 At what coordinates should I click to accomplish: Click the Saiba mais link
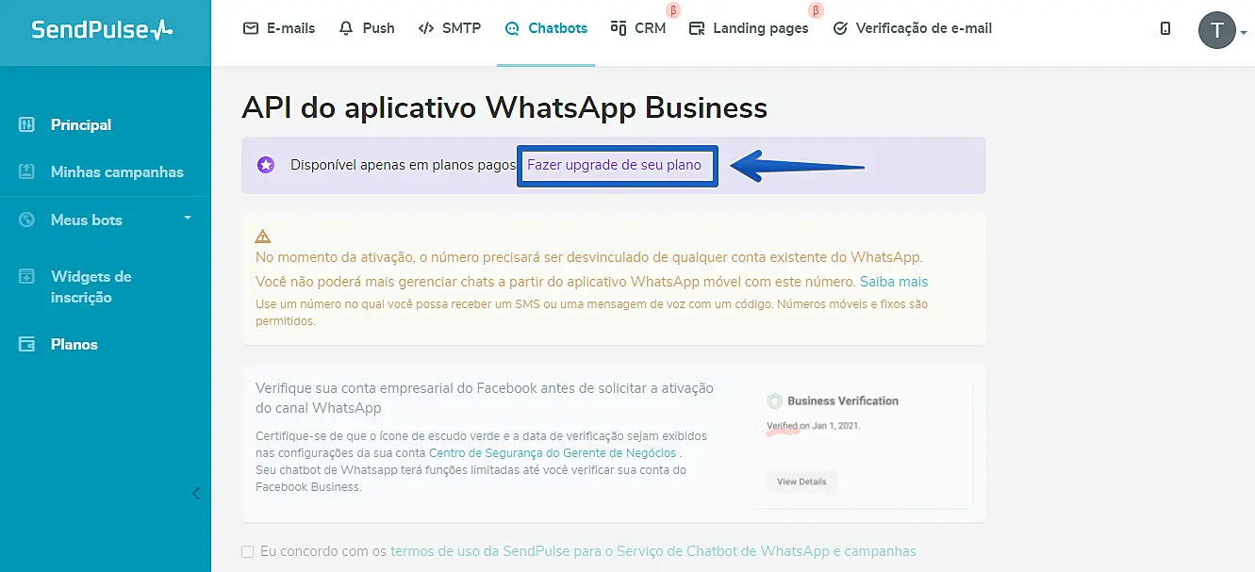tap(894, 282)
